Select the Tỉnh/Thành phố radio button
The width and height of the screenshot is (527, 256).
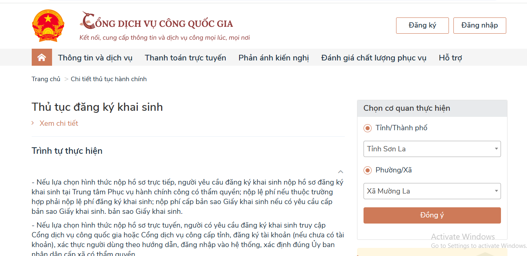(368, 128)
